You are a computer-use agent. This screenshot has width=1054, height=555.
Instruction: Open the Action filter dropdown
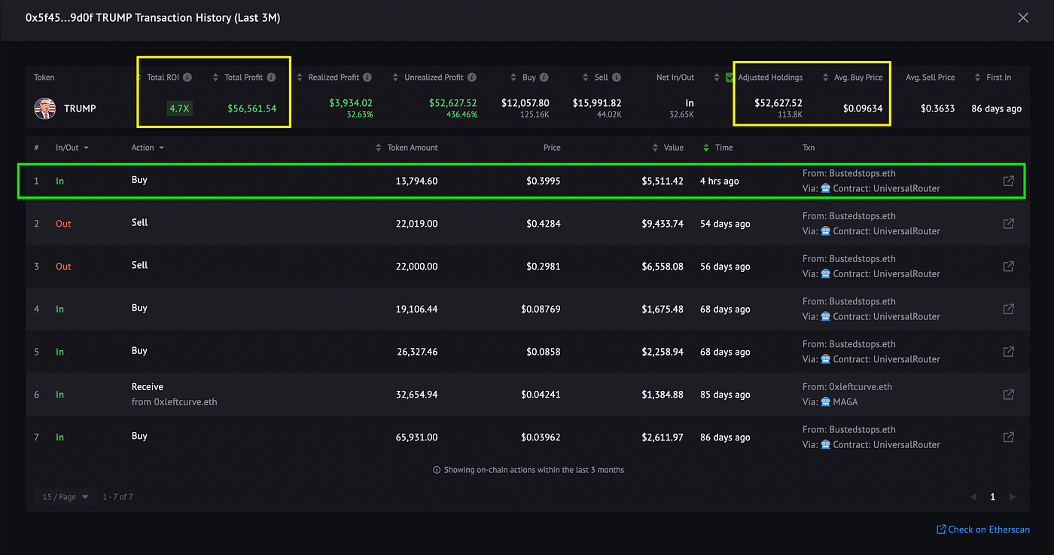click(x=148, y=148)
